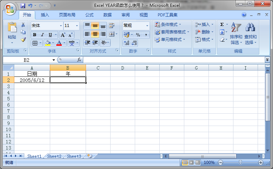Select the Format Painter brush

pos(23,40)
